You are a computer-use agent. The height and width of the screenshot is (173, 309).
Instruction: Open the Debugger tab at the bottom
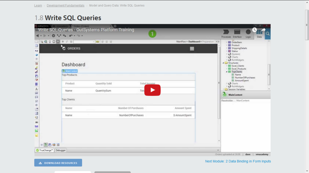[60, 150]
